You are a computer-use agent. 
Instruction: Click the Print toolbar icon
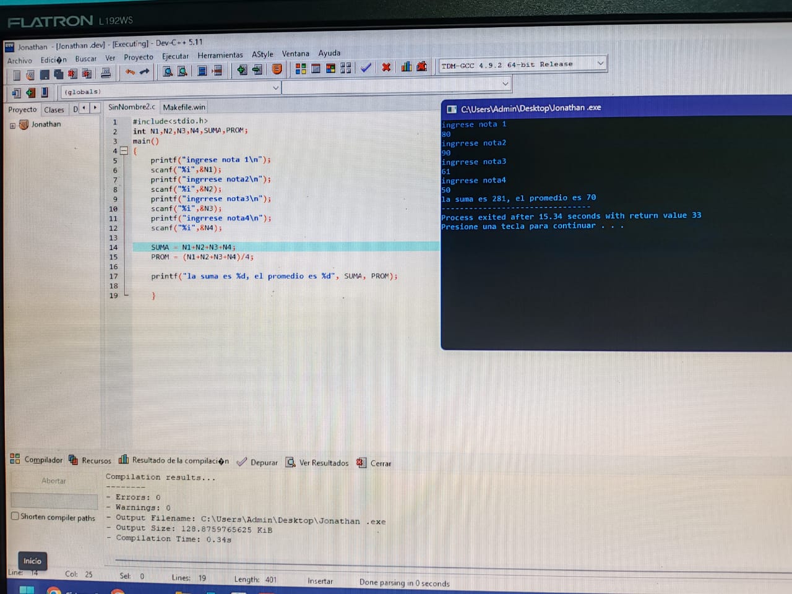(x=106, y=74)
